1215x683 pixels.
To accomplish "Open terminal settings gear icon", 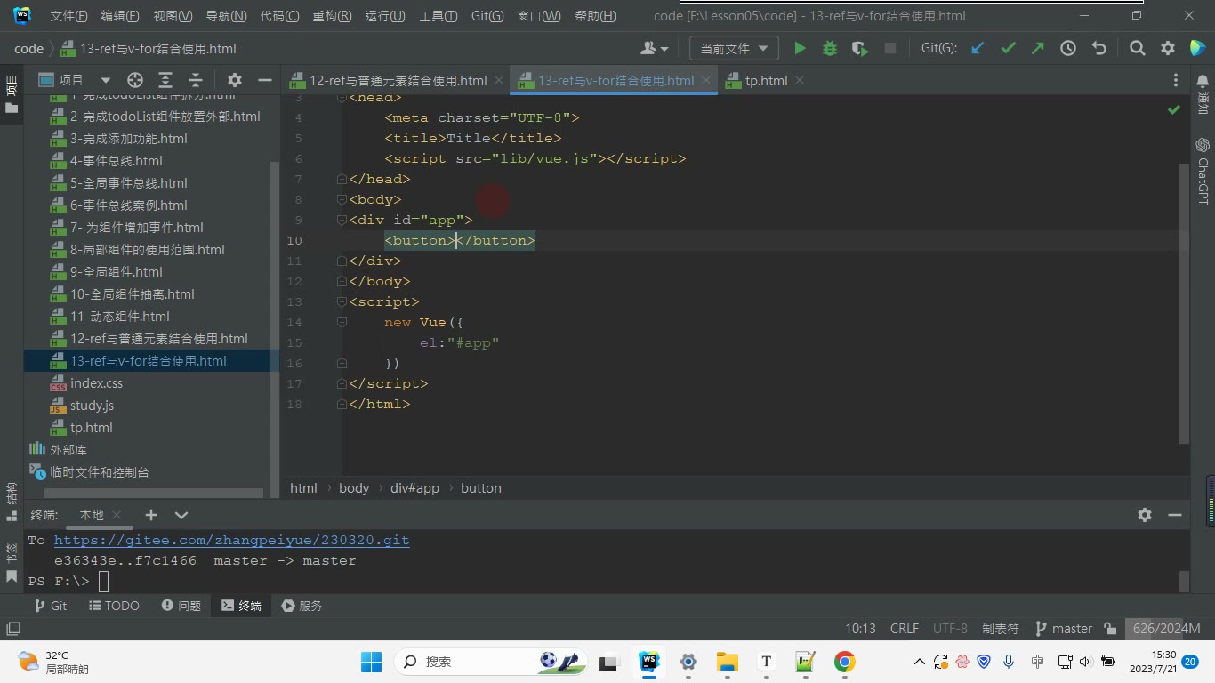I will coord(1145,515).
